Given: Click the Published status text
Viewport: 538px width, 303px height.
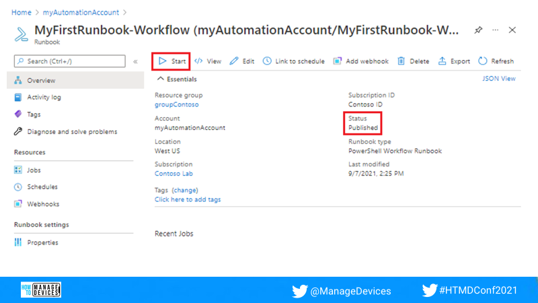Looking at the screenshot, I should pyautogui.click(x=363, y=128).
